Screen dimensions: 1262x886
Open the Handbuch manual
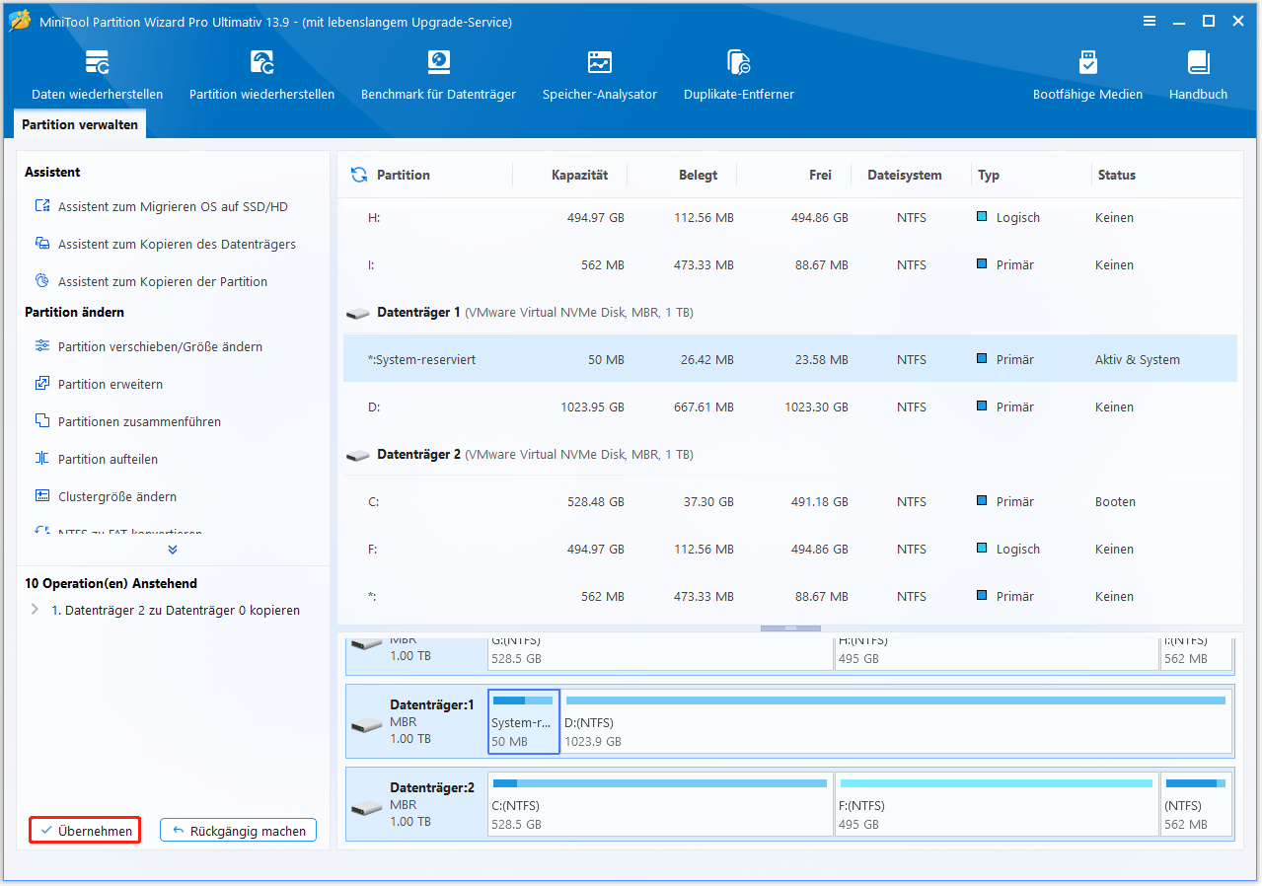click(1198, 75)
